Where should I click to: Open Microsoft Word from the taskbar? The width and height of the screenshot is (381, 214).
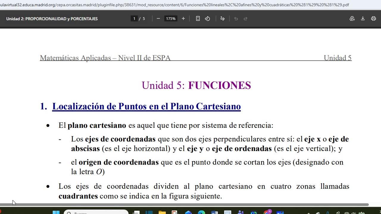point(214,213)
